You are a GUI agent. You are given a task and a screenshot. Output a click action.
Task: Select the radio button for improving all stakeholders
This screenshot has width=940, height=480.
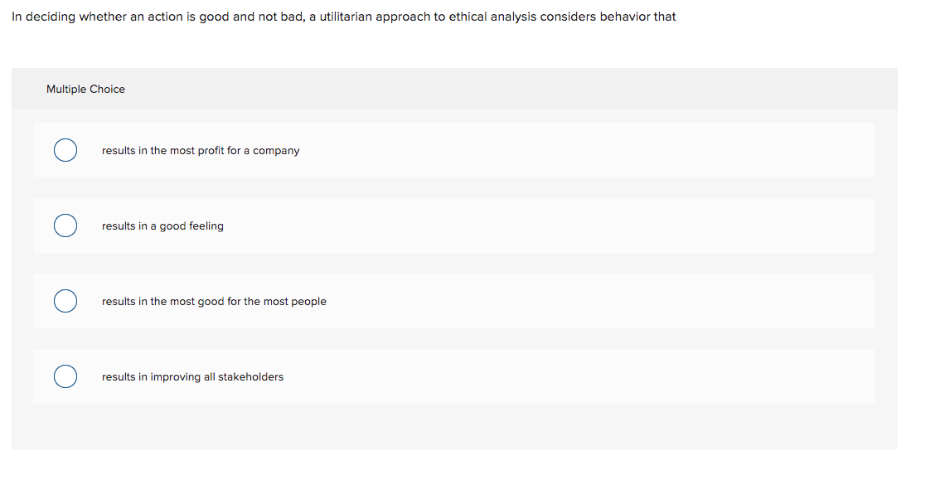click(x=65, y=376)
